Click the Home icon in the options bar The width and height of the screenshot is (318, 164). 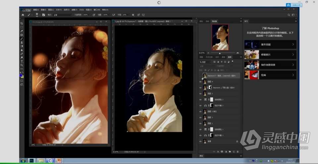[23, 15]
